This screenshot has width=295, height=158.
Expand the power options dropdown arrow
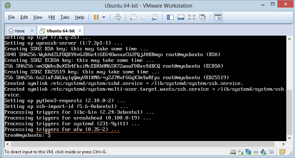coord(104,17)
